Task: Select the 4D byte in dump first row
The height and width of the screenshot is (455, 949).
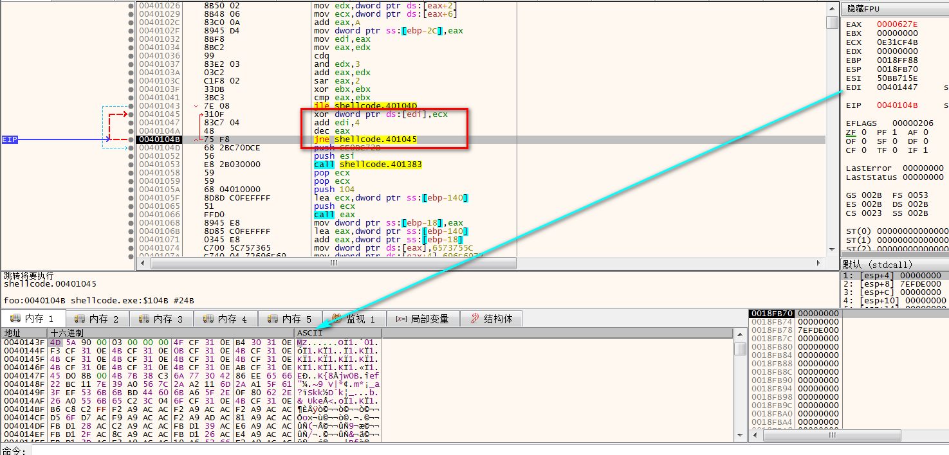Action: coord(55,343)
